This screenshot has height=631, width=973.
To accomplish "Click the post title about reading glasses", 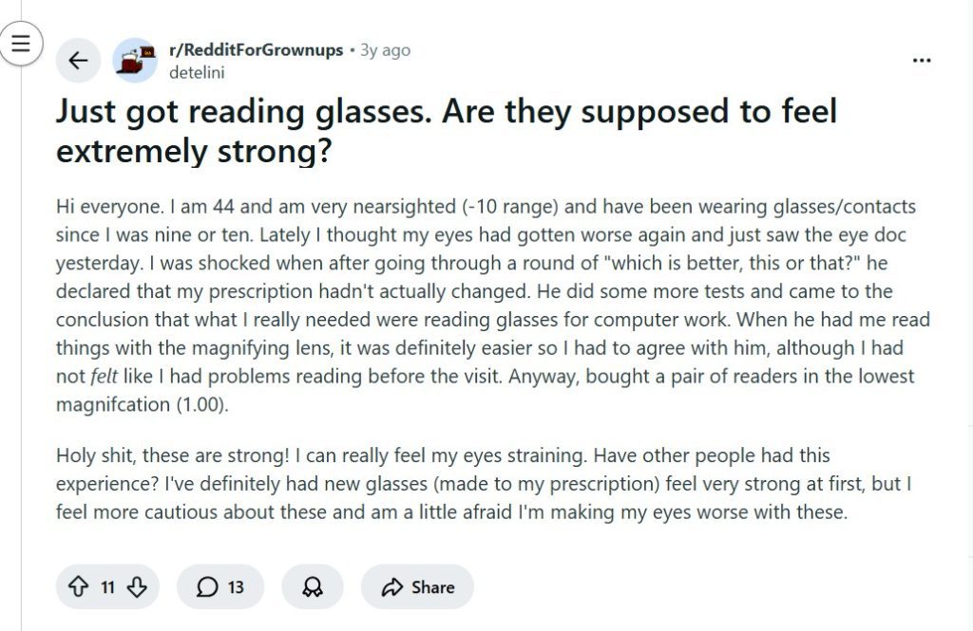I will pos(447,131).
